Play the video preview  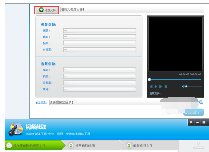(x=156, y=87)
